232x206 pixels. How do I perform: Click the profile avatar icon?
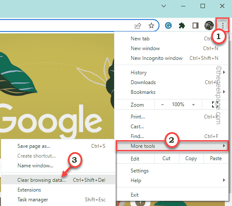[x=209, y=25]
